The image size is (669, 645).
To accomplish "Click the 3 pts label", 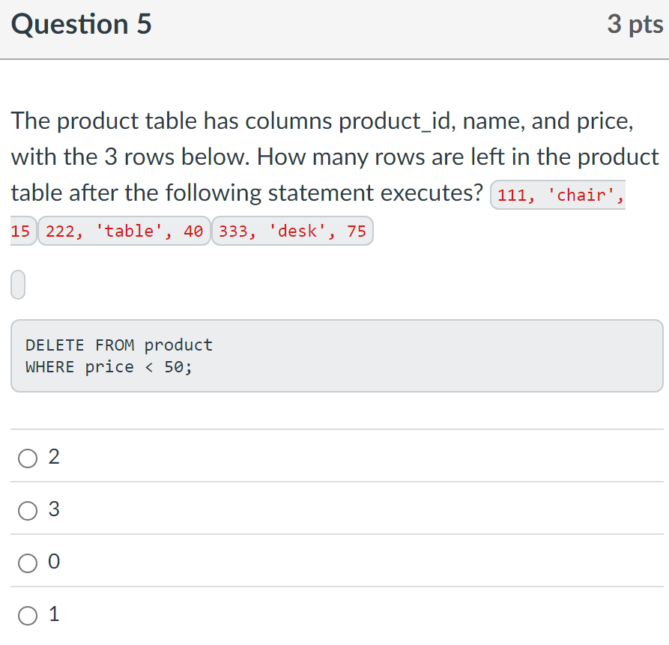I will [x=635, y=24].
